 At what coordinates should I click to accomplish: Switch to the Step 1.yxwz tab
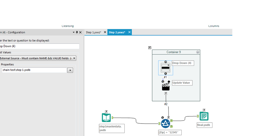94,32
